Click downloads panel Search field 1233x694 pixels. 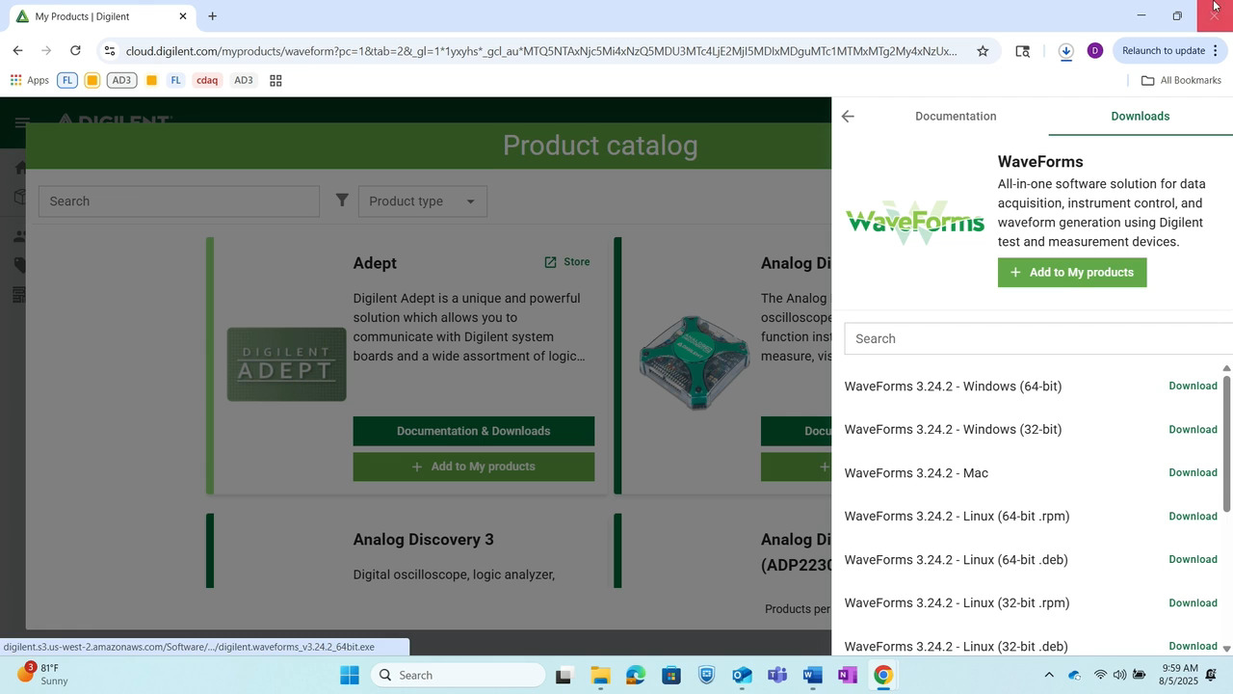[x=1038, y=338]
